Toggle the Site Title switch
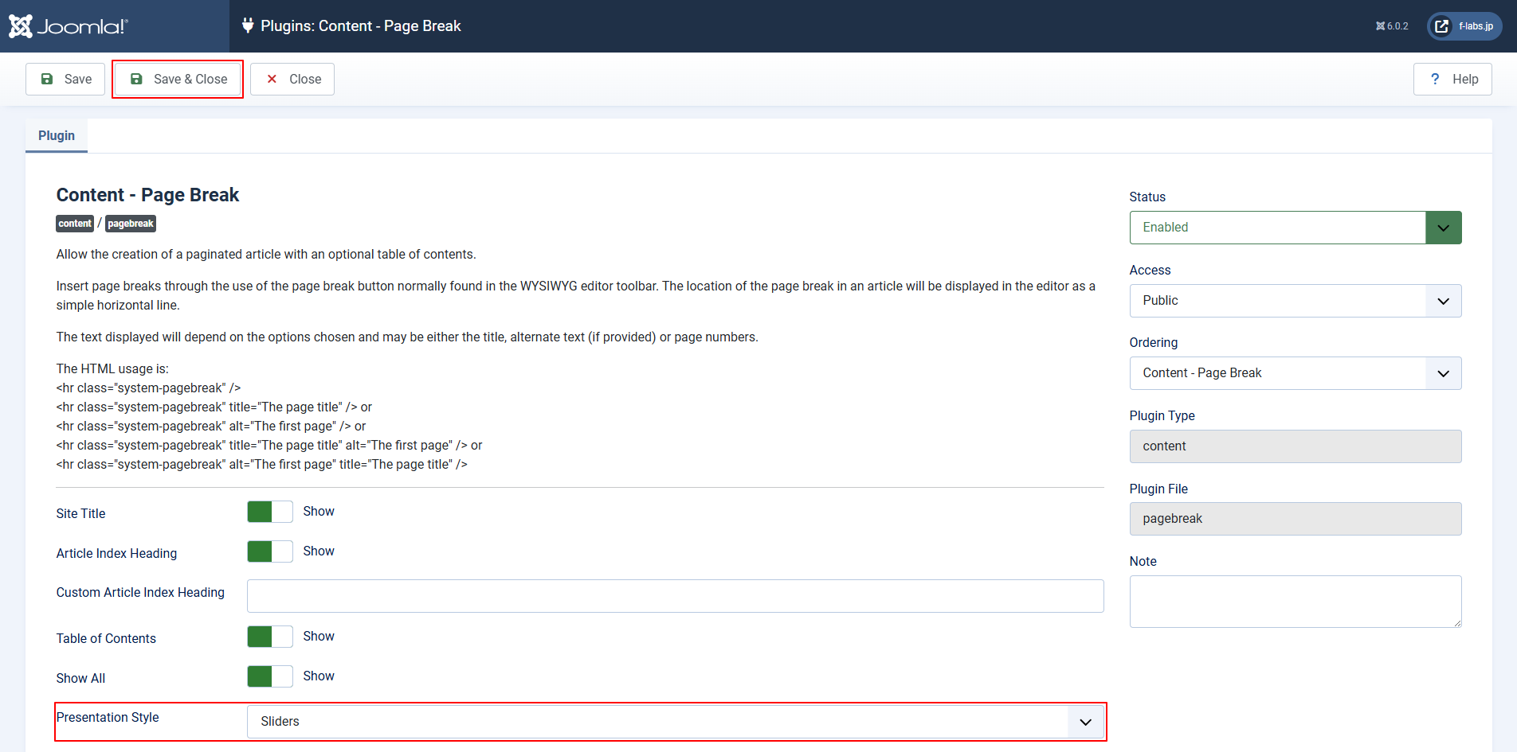This screenshot has width=1517, height=752. (x=270, y=512)
